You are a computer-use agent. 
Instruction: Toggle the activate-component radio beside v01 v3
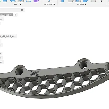[x=15, y=15]
